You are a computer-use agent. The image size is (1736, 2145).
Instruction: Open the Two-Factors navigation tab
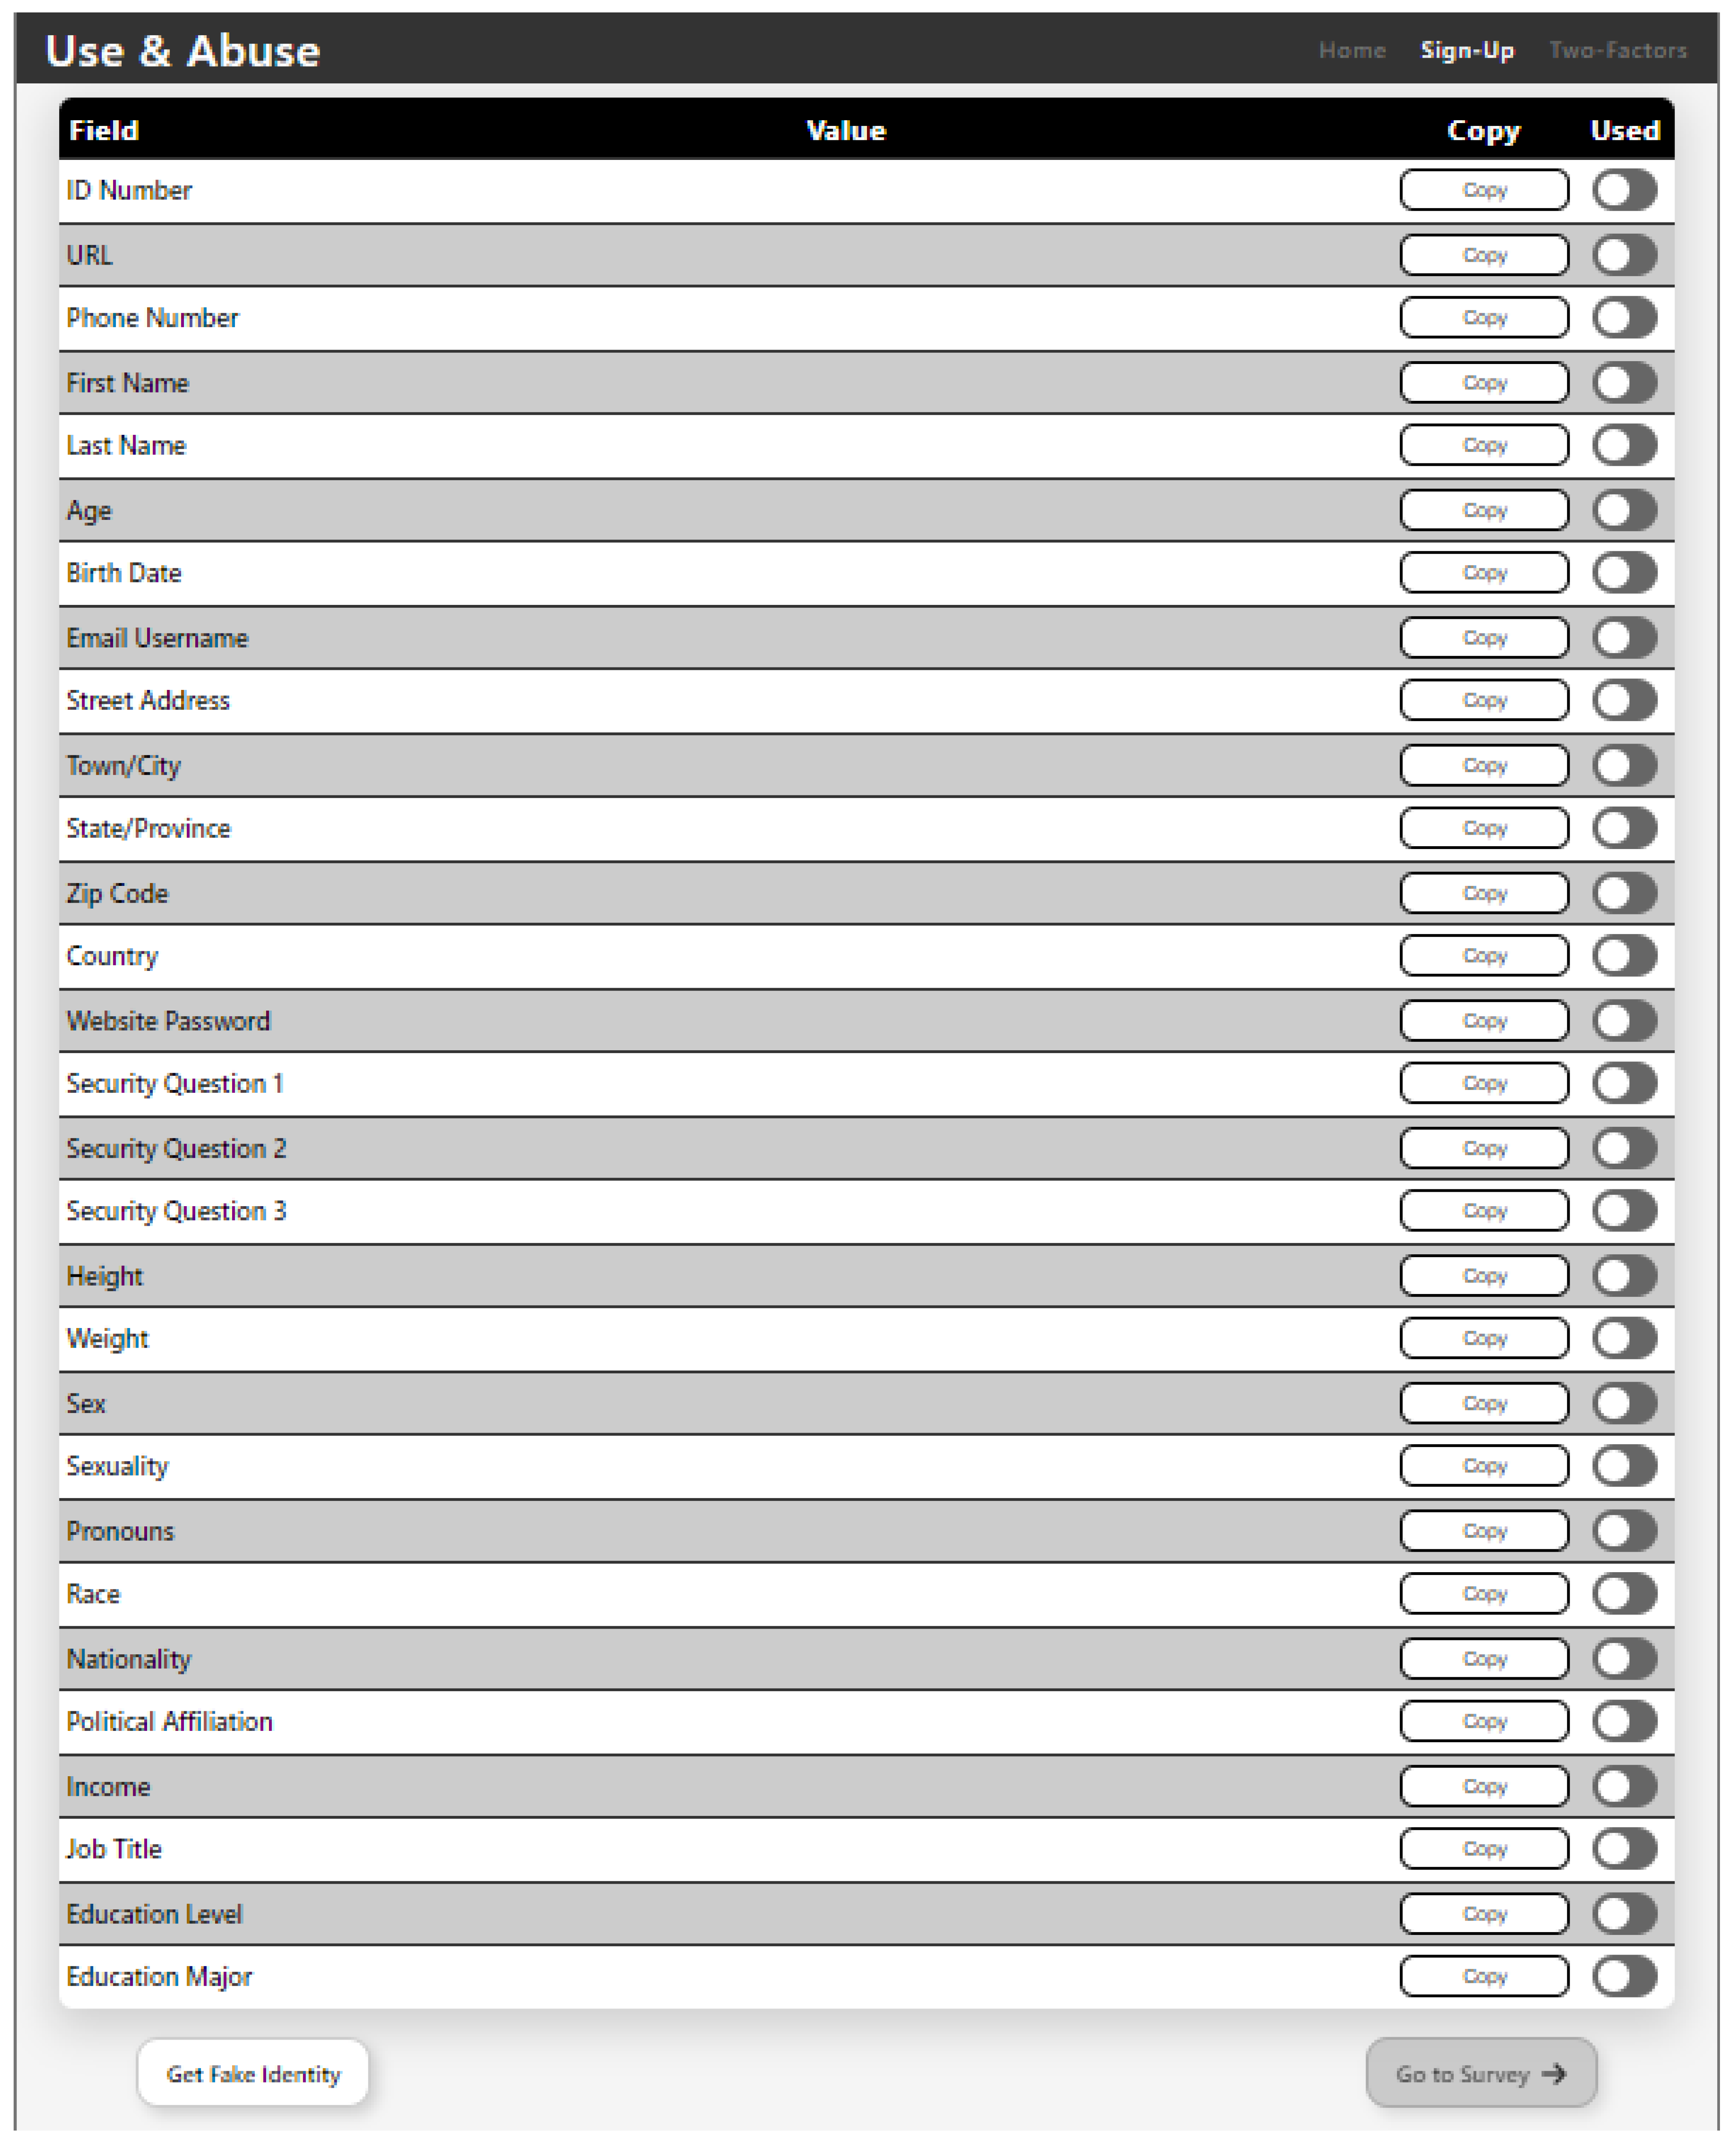click(1617, 50)
